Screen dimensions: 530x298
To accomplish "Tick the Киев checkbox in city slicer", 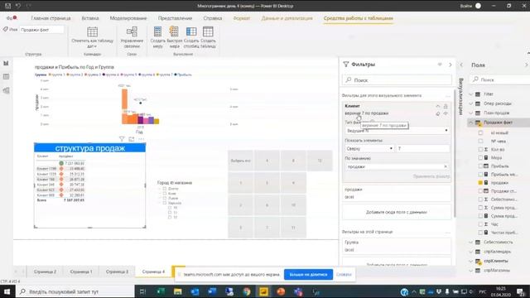I will (x=165, y=194).
